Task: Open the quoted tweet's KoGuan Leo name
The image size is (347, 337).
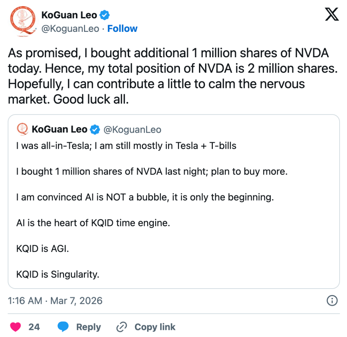Action: [59, 130]
